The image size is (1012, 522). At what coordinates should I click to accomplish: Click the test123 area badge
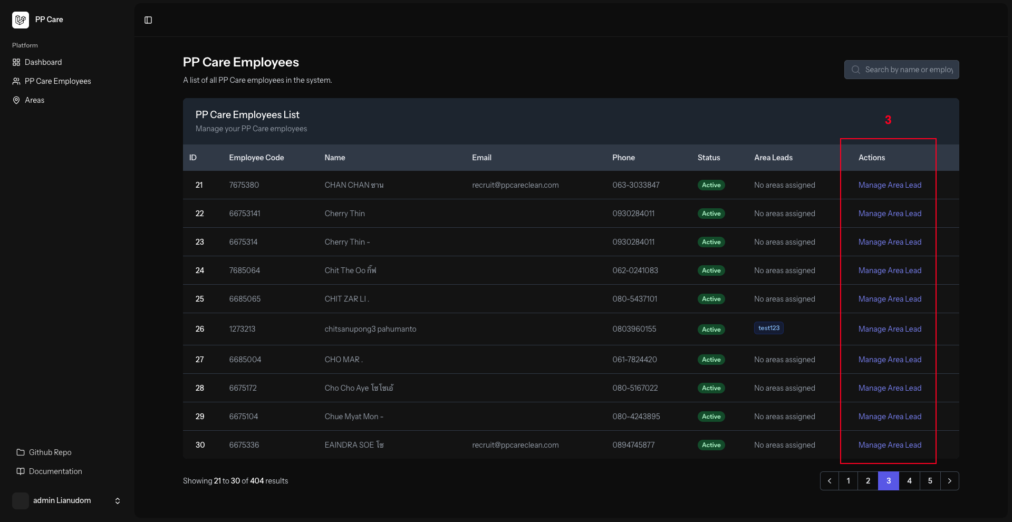coord(768,328)
